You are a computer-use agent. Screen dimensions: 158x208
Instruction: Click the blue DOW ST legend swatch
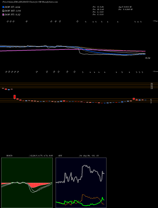[x=3, y=7]
